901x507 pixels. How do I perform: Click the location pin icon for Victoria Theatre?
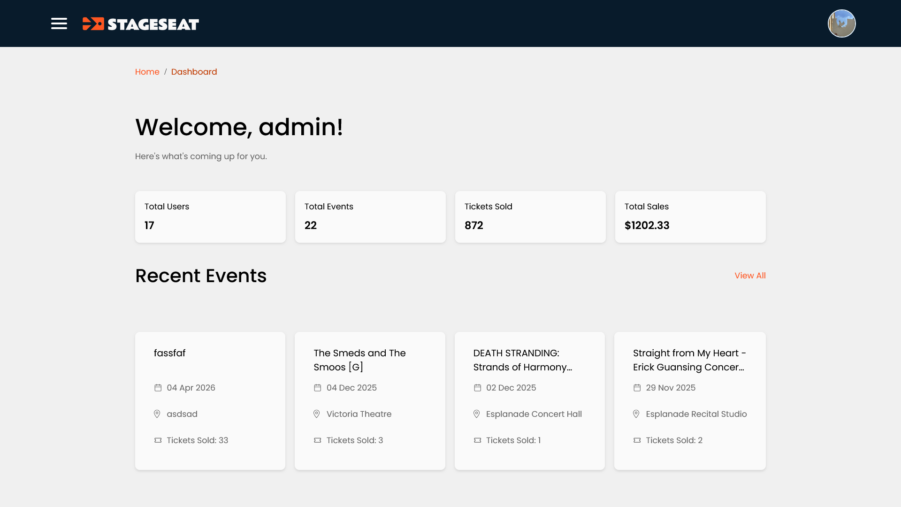[317, 414]
